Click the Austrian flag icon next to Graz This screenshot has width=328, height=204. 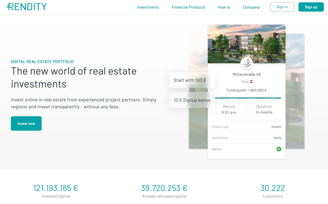[x=251, y=82]
